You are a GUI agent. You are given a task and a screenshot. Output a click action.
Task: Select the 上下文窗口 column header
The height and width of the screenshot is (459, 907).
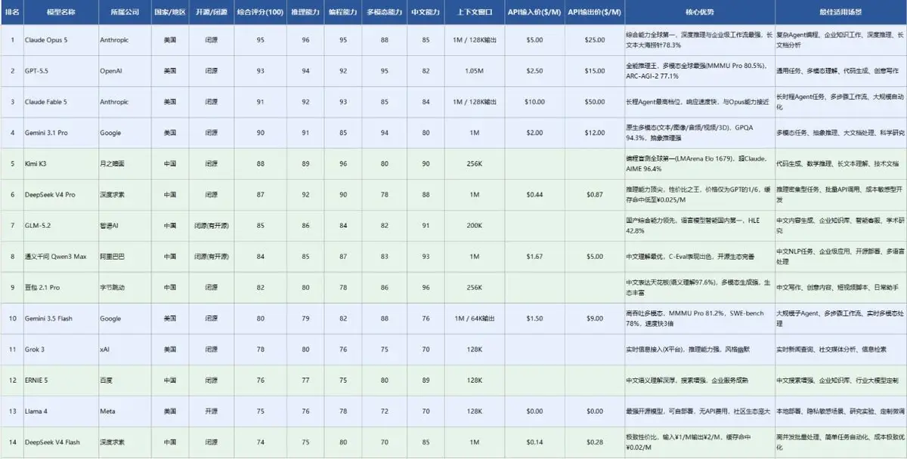pyautogui.click(x=474, y=13)
